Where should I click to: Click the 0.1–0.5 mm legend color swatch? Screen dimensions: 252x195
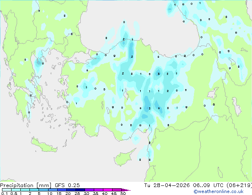point(7,190)
